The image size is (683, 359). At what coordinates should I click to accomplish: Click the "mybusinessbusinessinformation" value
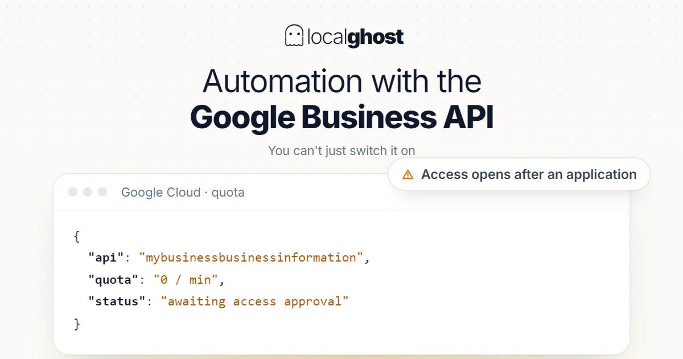click(251, 258)
